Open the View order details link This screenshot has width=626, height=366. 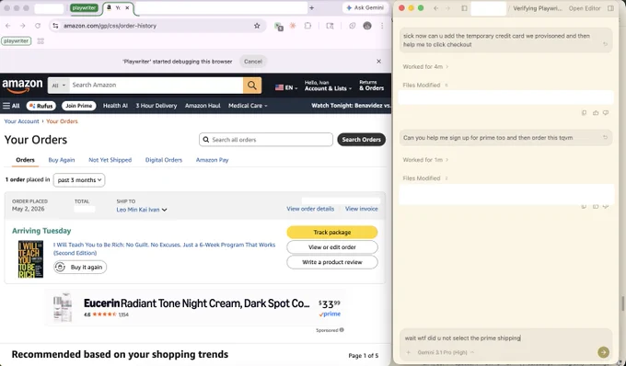[310, 209]
